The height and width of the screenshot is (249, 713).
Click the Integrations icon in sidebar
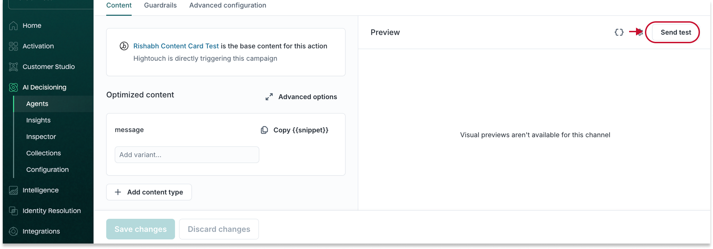click(x=13, y=232)
